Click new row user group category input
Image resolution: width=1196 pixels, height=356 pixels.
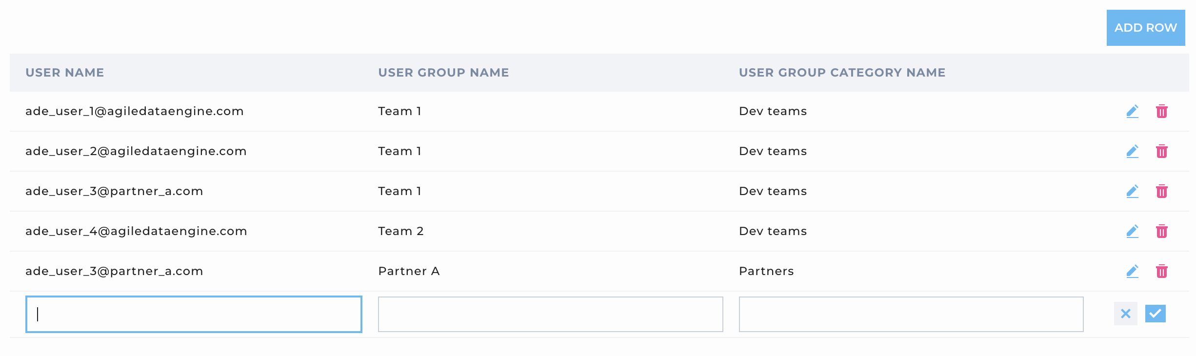coord(911,314)
